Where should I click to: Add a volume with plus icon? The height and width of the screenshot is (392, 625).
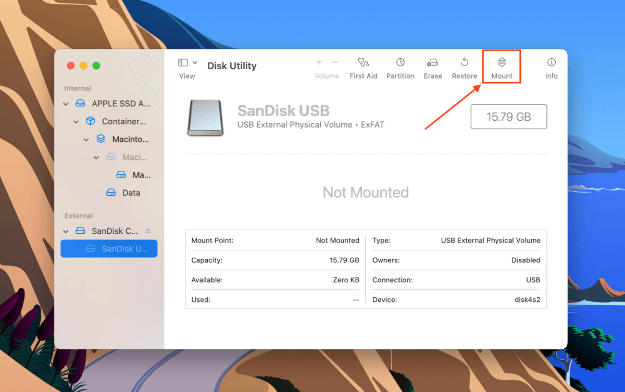[319, 62]
